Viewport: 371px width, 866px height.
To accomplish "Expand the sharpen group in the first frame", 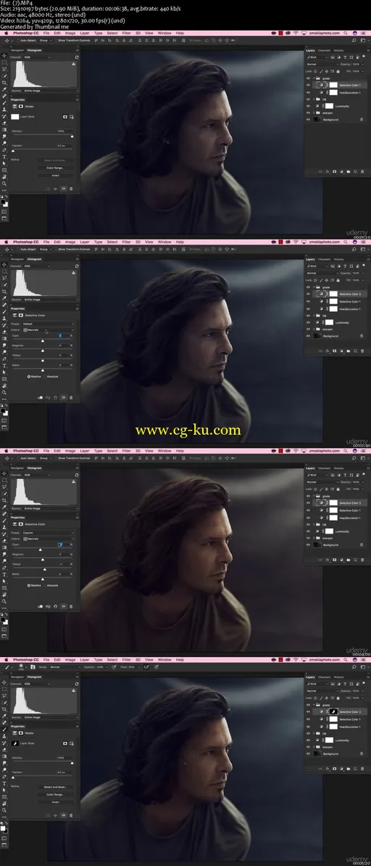I will (314, 113).
